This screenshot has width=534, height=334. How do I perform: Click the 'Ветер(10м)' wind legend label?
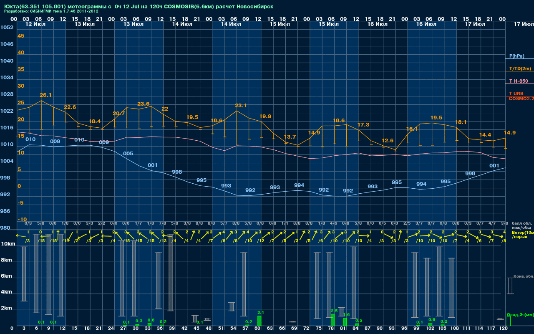pos(522,232)
